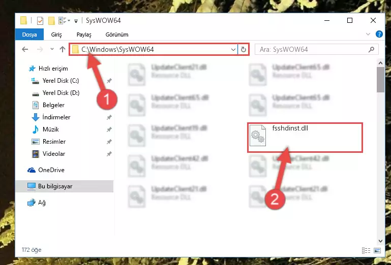This screenshot has width=391, height=265.
Task: Open the Customize Quick Access Toolbar dropdown arrow
Action: (x=76, y=21)
